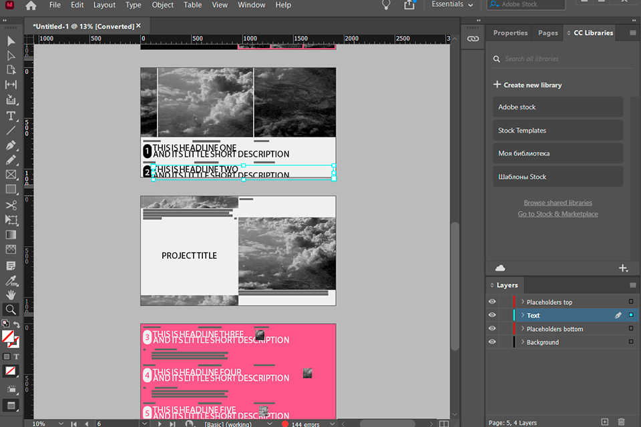Delete selected layer with trash icon
This screenshot has width=641, height=427.
tap(622, 422)
